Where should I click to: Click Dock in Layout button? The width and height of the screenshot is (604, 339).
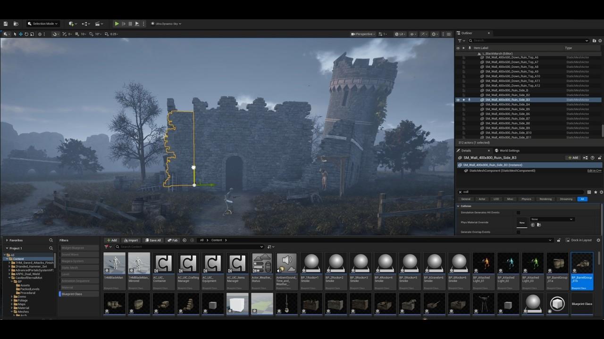click(x=578, y=240)
